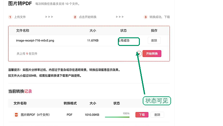
Task: Click the 上传成功 status text
Action: 124,41
